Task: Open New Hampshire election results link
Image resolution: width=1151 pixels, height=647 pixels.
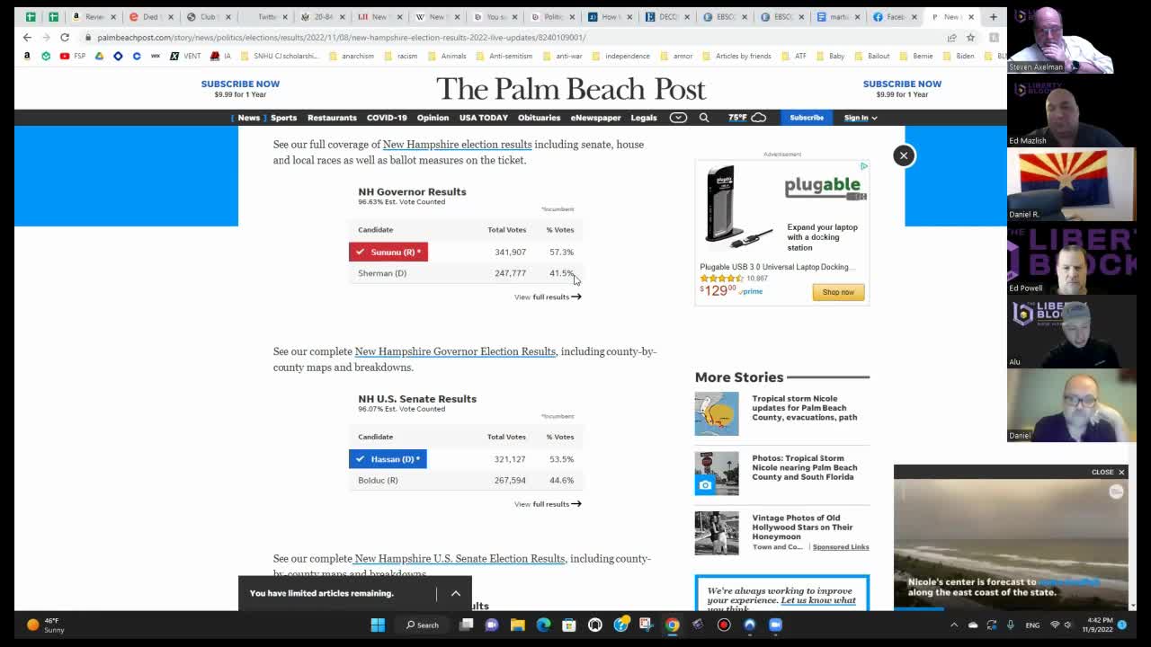Action: pos(457,145)
